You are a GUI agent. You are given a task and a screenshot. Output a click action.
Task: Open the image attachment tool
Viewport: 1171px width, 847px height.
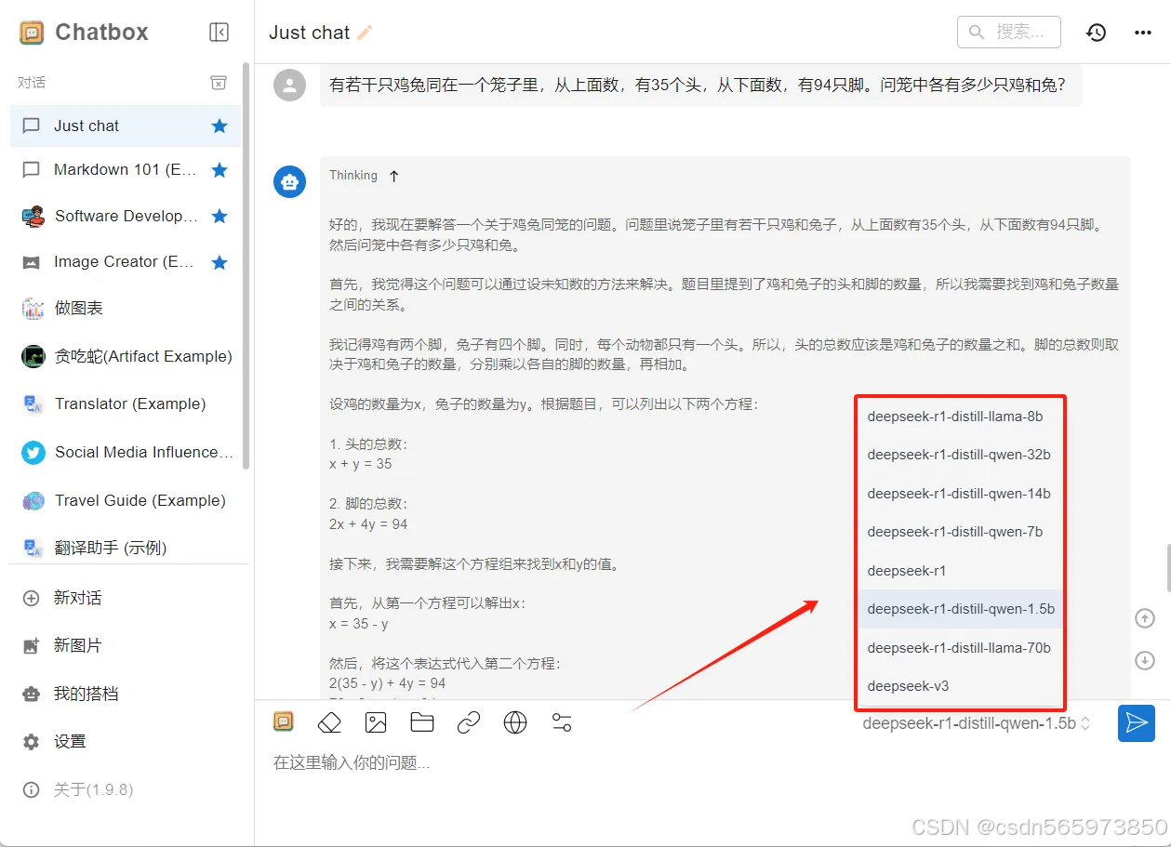(376, 721)
